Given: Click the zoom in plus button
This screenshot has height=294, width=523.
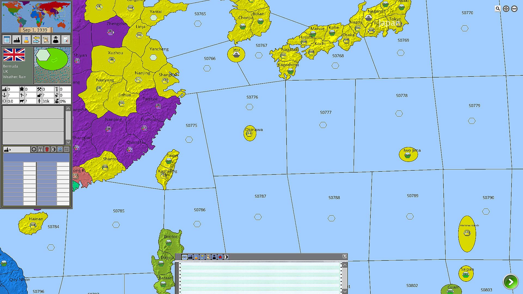Looking at the screenshot, I should (506, 9).
